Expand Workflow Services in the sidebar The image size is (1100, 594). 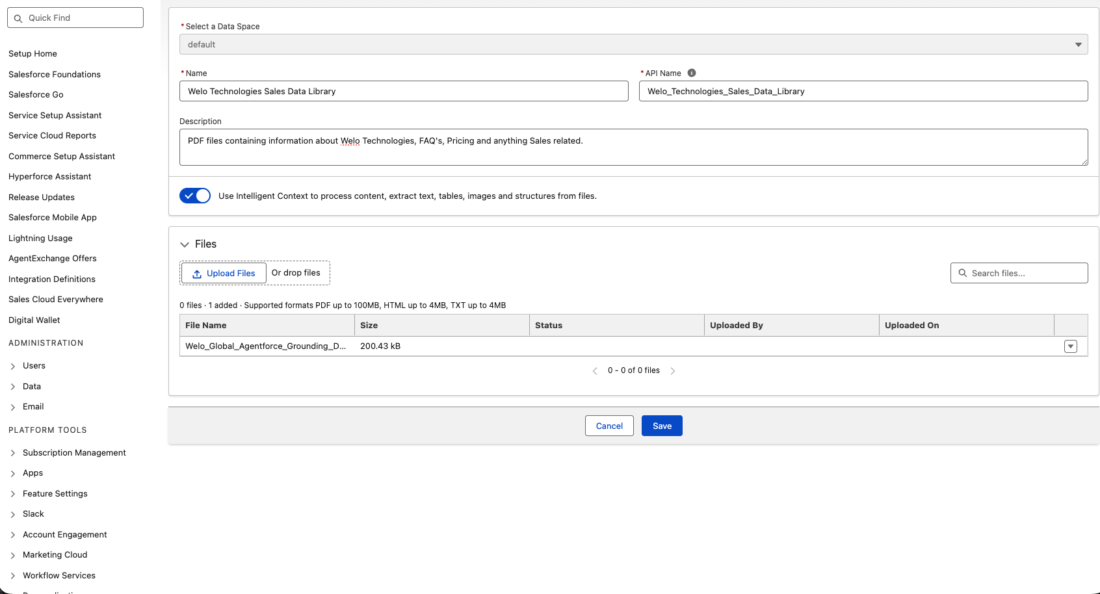click(13, 576)
